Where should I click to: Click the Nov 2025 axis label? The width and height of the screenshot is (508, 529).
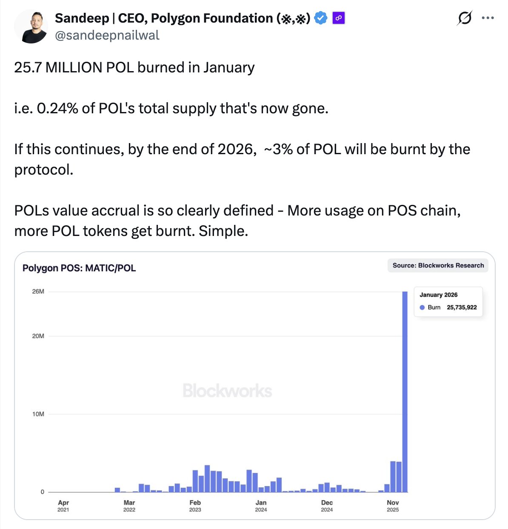(x=393, y=506)
